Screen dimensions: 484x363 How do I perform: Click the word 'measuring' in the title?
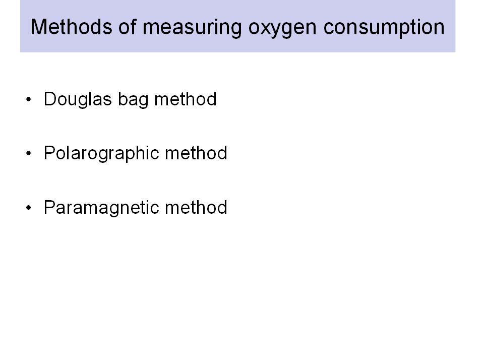click(192, 28)
